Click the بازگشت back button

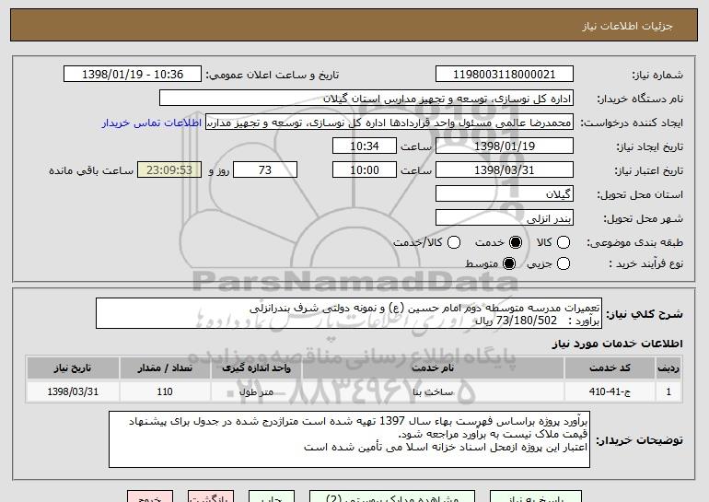(211, 496)
